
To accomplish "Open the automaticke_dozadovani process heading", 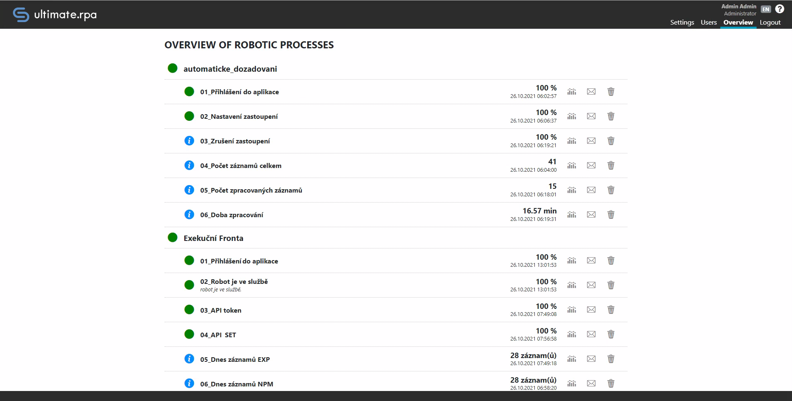I will (x=230, y=69).
